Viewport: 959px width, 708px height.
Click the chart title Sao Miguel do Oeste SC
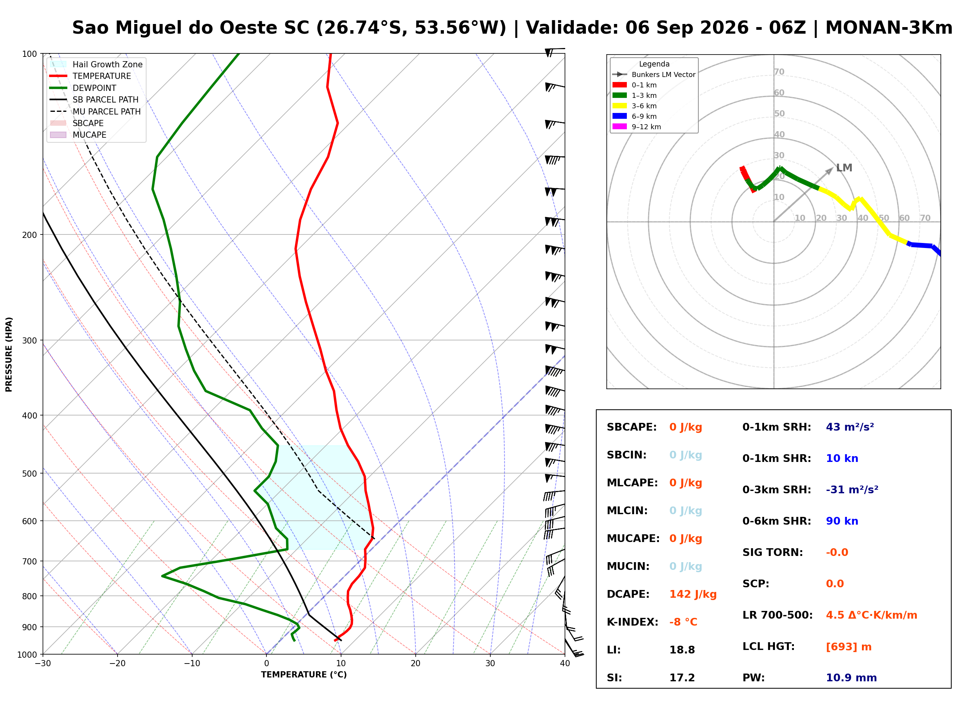[191, 28]
